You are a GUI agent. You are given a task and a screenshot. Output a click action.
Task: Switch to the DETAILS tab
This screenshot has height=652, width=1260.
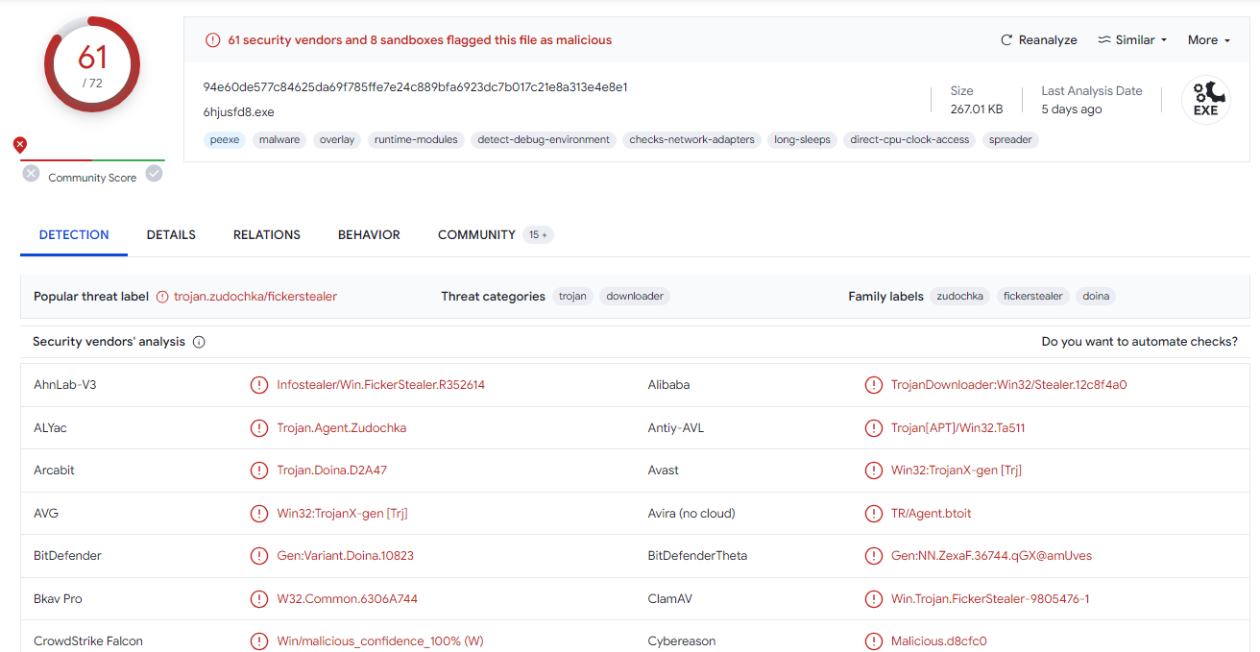pos(171,234)
